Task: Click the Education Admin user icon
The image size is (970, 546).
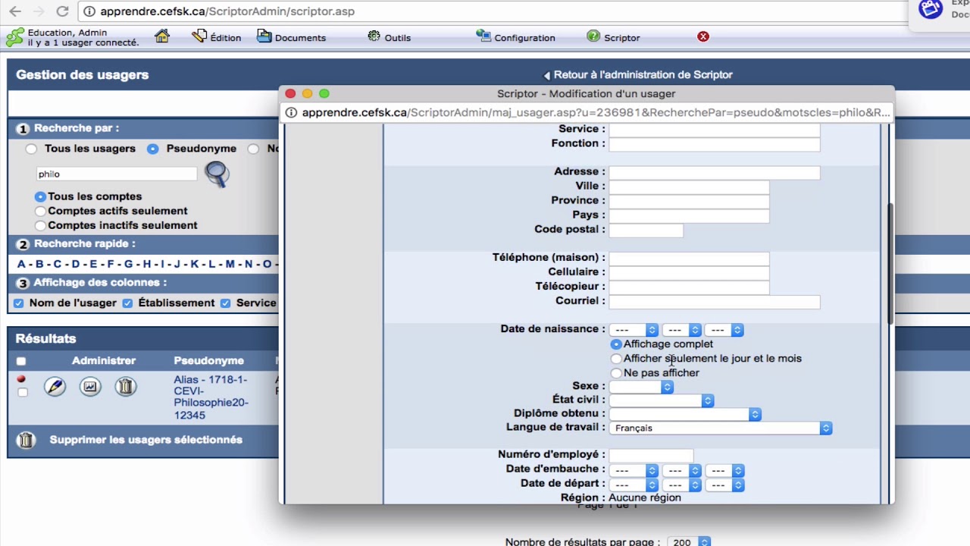Action: point(14,37)
